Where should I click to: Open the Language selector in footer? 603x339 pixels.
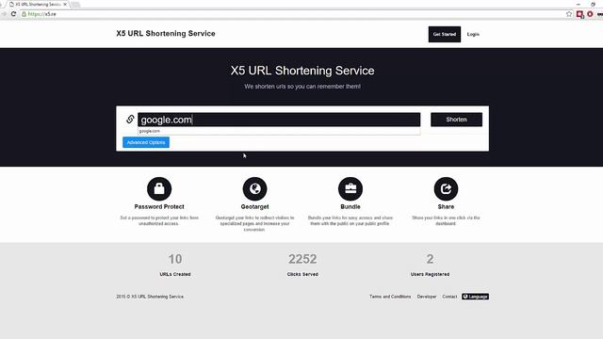coord(475,297)
